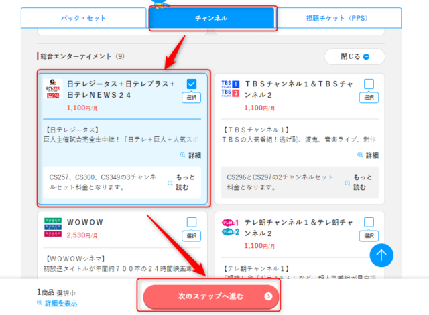Viewport: 429px width, 315px height.
Task: Click the 日テレジータス channel logo
Action: pos(53,89)
